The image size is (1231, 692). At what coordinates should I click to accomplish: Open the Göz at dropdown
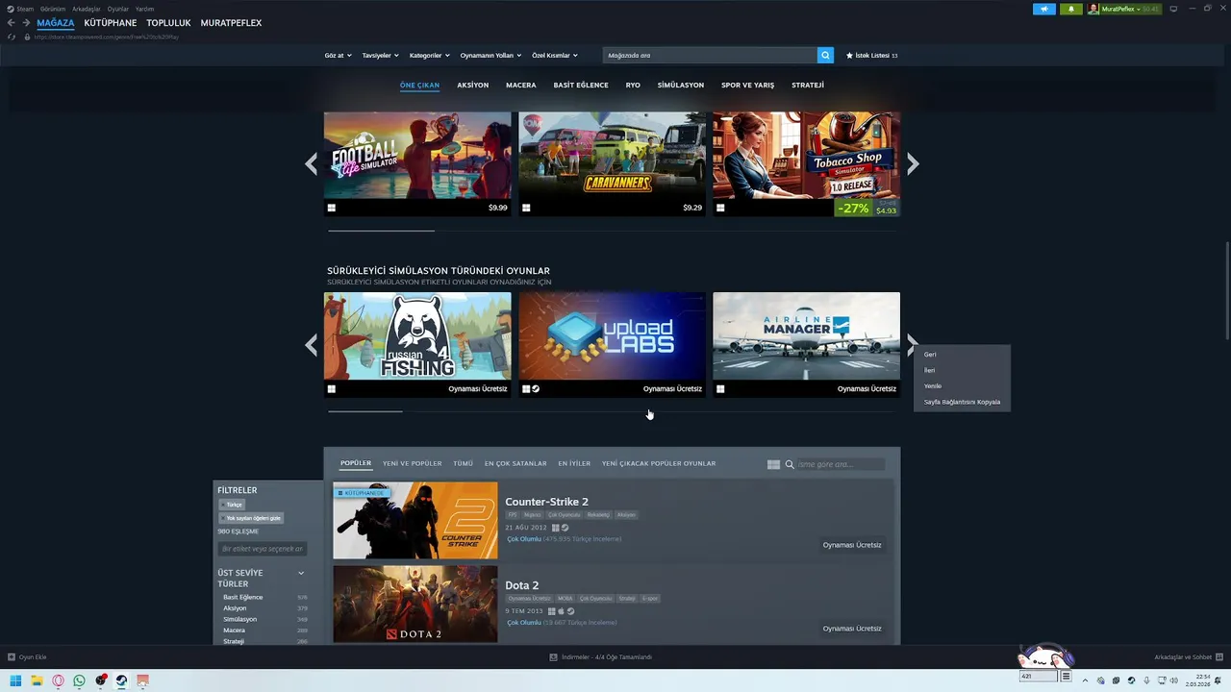(338, 56)
